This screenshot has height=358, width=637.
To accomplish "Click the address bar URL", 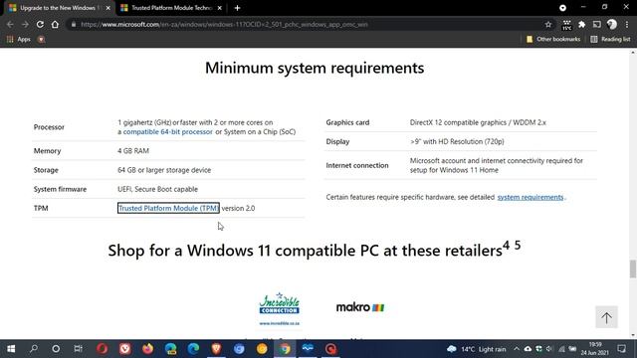I will pos(224,24).
